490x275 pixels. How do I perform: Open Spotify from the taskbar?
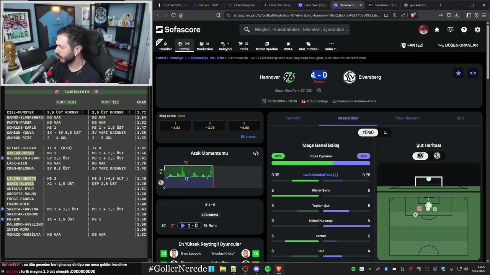click(x=268, y=269)
